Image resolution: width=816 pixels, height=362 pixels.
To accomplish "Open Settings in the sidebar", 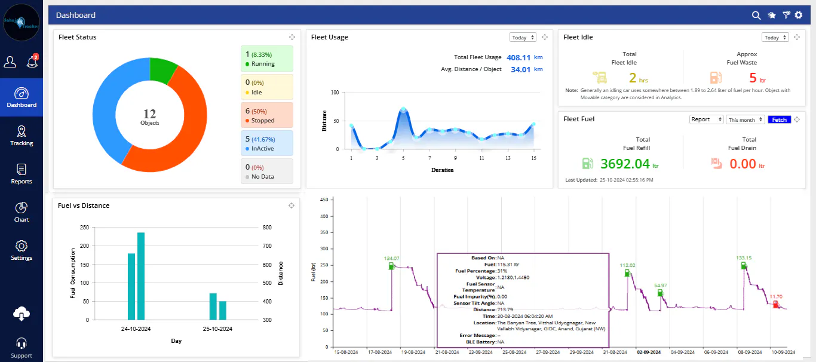I will tap(22, 251).
